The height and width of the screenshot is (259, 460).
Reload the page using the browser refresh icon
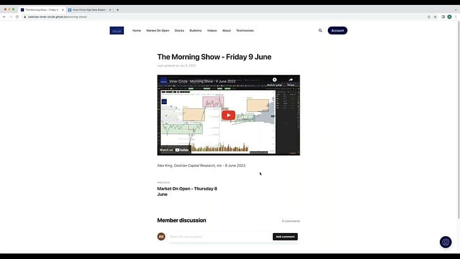point(17,16)
